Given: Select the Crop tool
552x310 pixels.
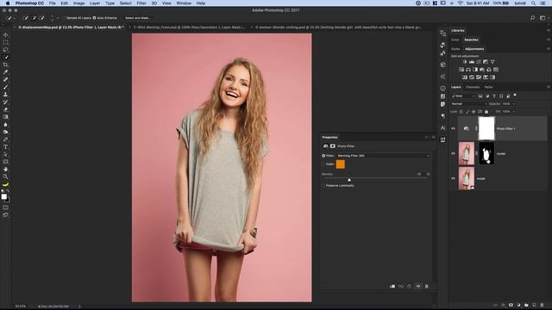Looking at the screenshot, I should tap(6, 65).
